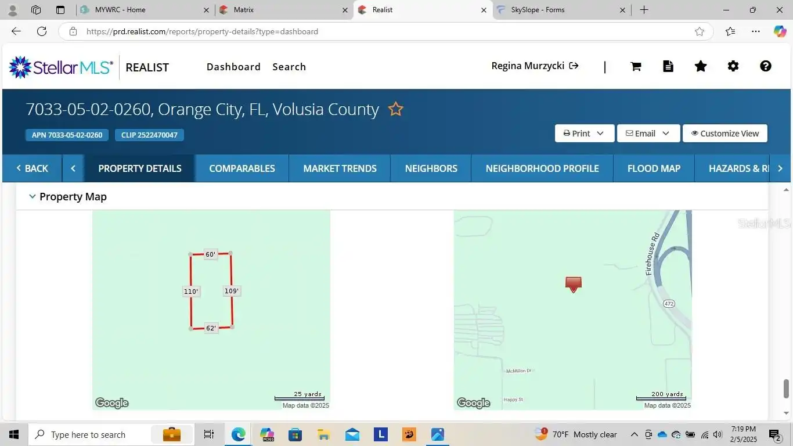This screenshot has width=793, height=446.
Task: Open the Flood Map tab
Action: point(654,168)
